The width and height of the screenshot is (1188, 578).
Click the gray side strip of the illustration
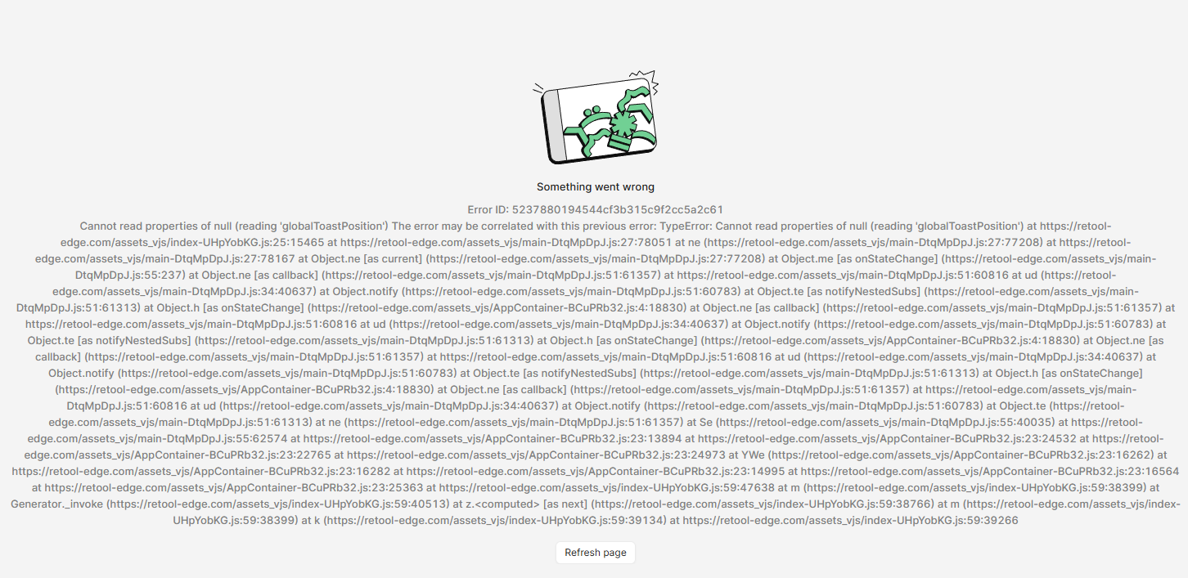(x=553, y=125)
